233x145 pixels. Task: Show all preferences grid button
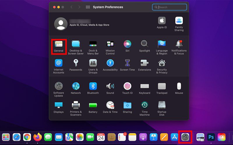[x=88, y=7]
